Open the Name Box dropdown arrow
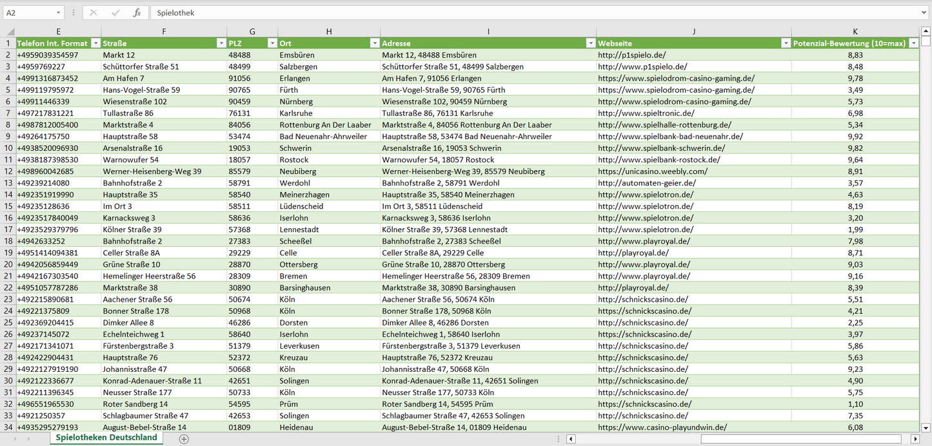932x446 pixels. coord(59,13)
